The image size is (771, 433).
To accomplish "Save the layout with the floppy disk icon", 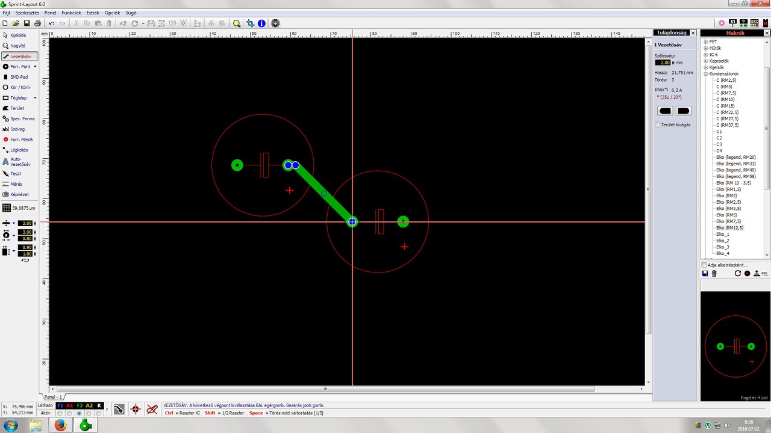I will (27, 23).
